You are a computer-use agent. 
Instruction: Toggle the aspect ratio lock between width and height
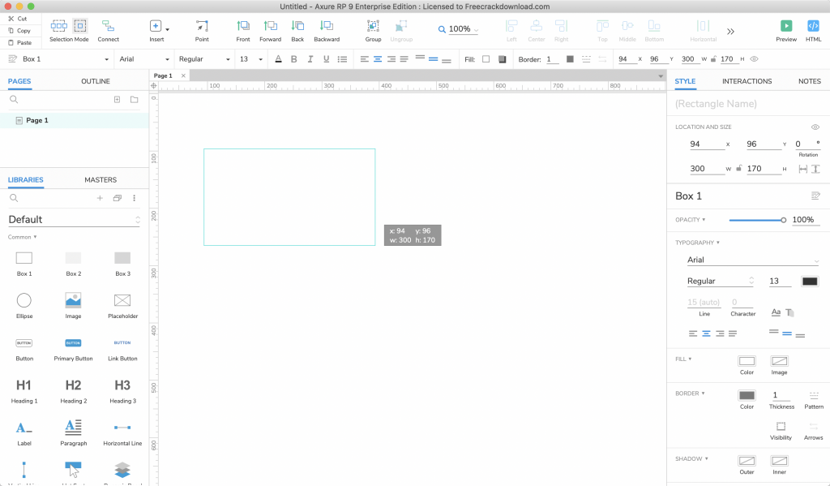coord(738,169)
